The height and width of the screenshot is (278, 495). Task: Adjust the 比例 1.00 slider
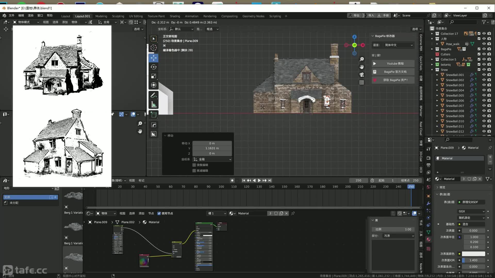(393, 229)
